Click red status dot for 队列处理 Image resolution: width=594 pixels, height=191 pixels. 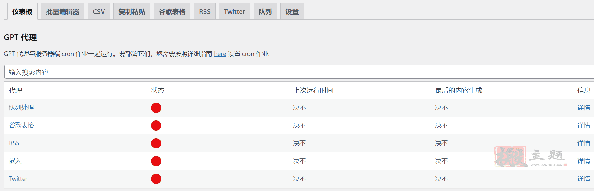coord(156,108)
